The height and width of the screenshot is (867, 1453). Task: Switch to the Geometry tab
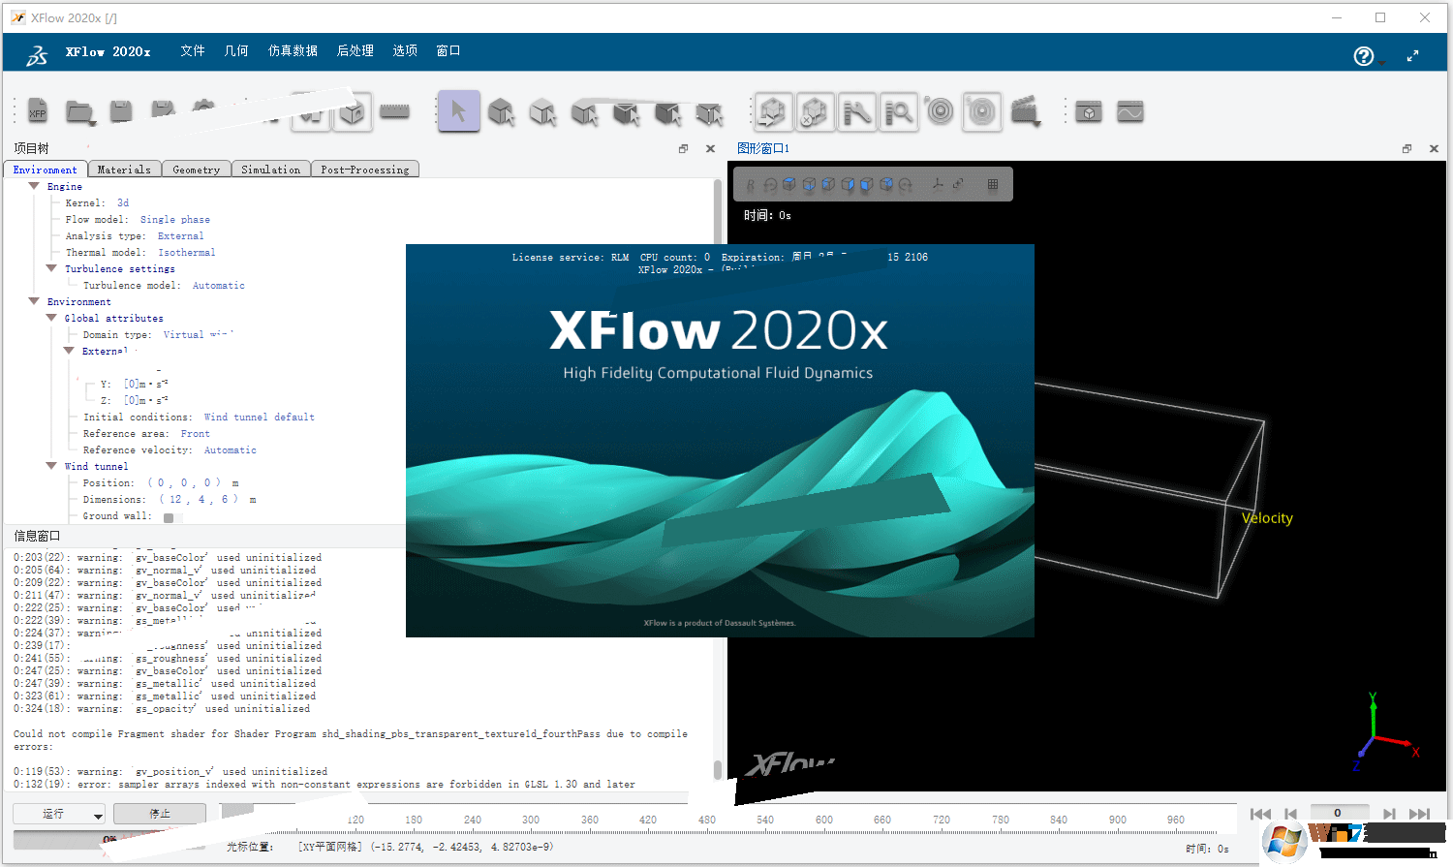coord(197,170)
